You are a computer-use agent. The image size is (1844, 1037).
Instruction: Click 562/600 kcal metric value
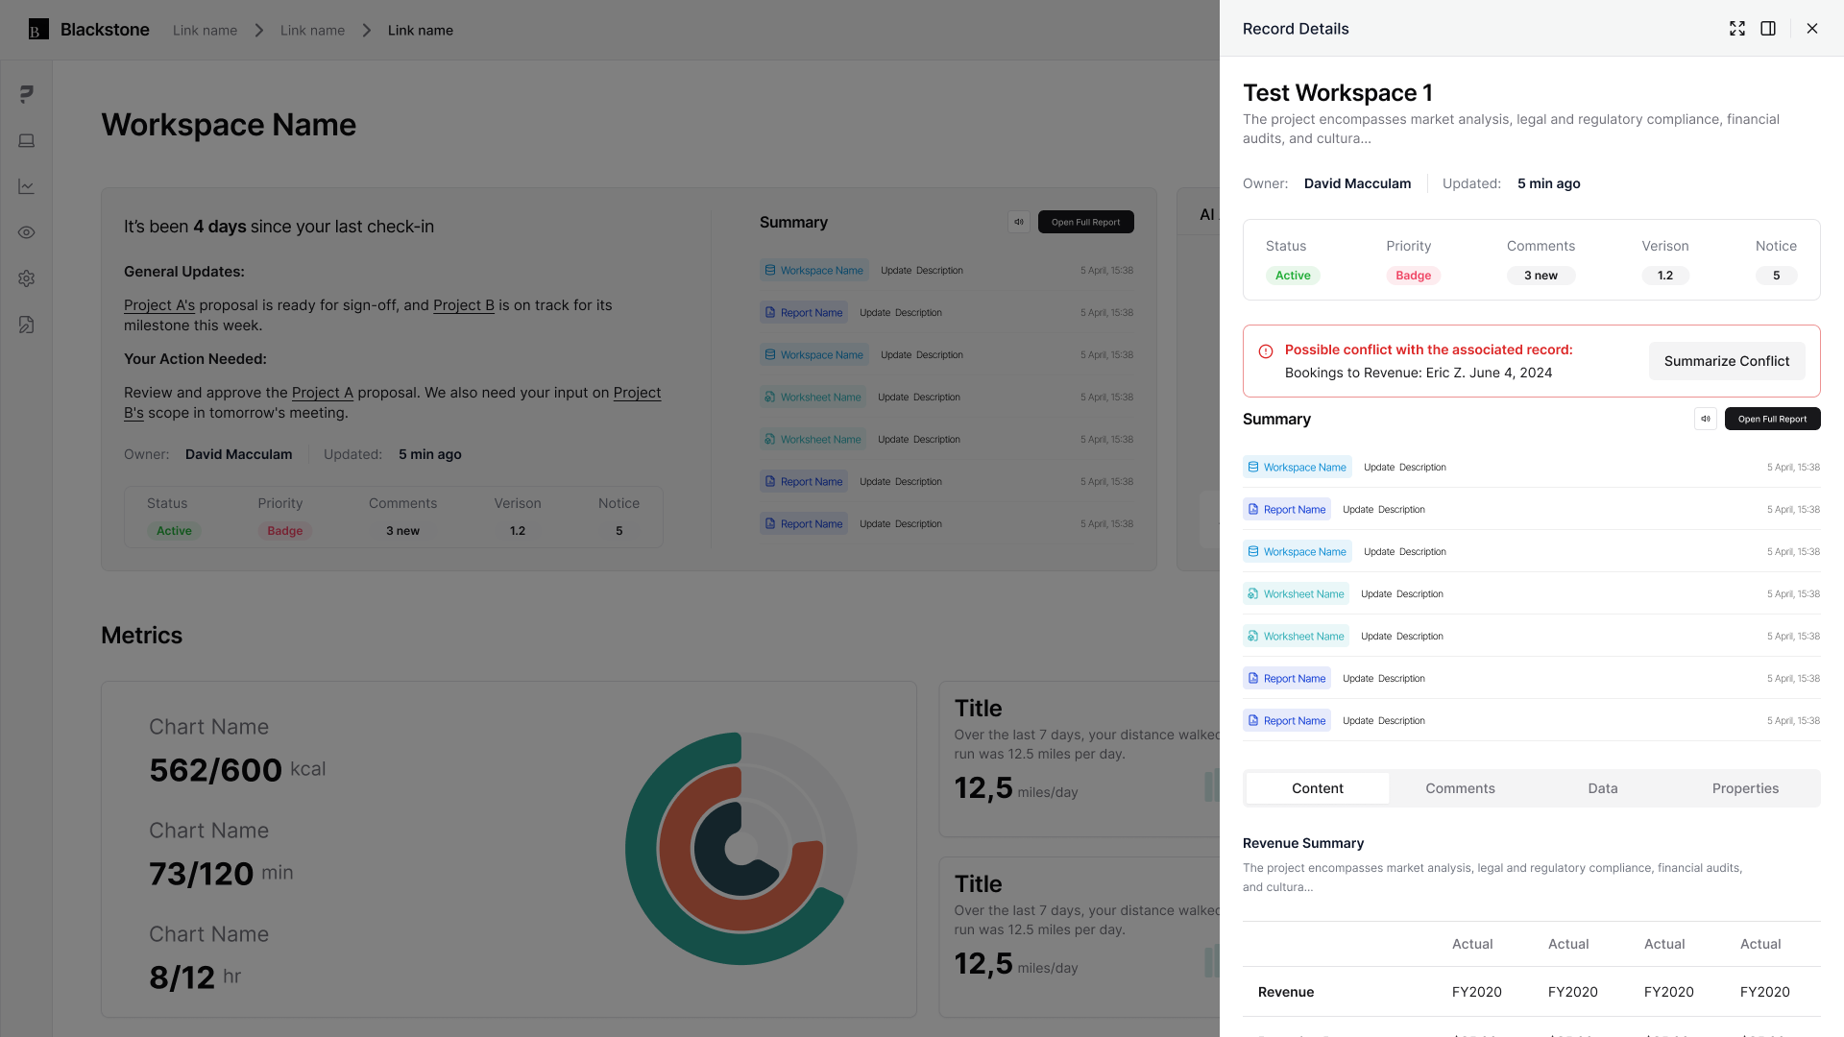coord(237,770)
